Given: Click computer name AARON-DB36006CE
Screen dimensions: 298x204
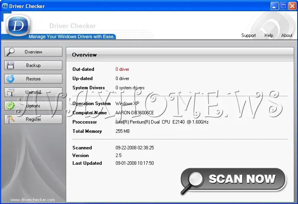Looking at the screenshot, I should 134,113.
